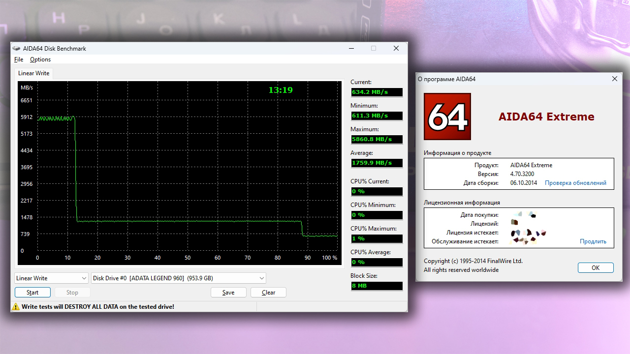Click the build date 06.10.2014

(525, 183)
